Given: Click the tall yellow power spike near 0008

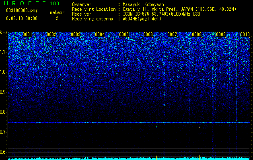Looking at the screenshot, I should point(199,156).
